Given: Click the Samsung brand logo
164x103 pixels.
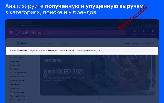Looking at the screenshot, I should coord(22,44).
